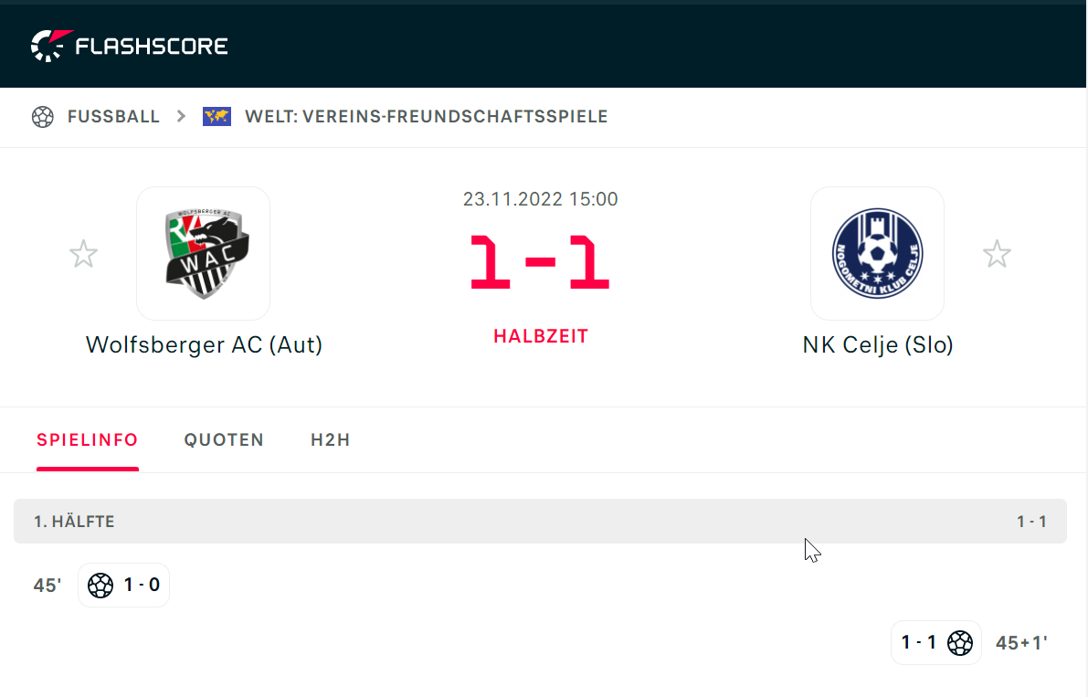Click the NK Celje (Slo) team name
Image resolution: width=1088 pixels, height=697 pixels.
pyautogui.click(x=878, y=344)
